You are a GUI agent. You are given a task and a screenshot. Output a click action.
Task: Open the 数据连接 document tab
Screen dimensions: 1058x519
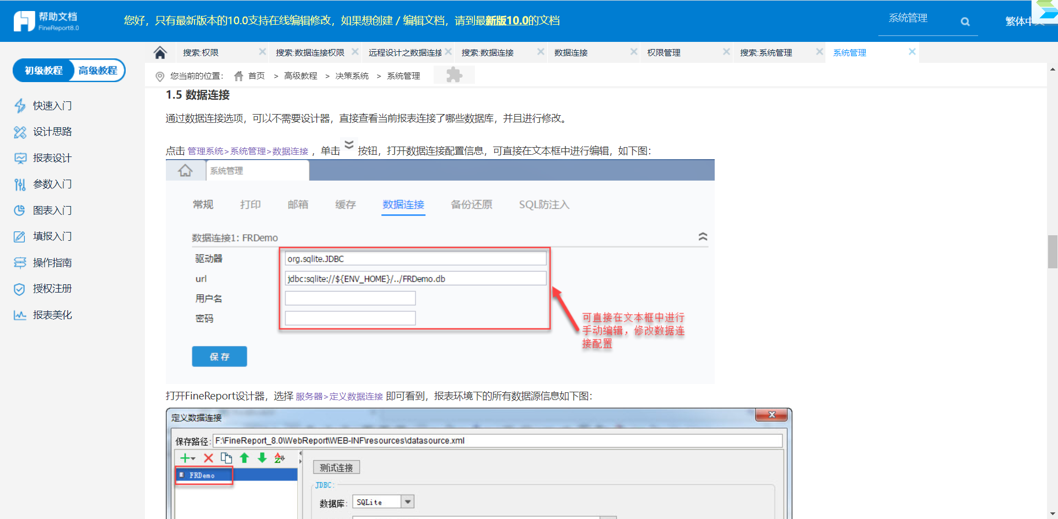(x=571, y=53)
